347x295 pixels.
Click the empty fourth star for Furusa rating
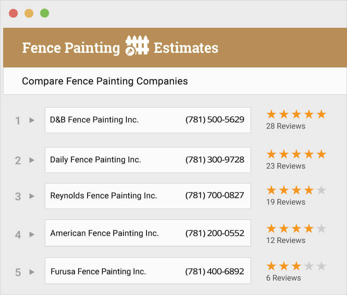pyautogui.click(x=308, y=266)
